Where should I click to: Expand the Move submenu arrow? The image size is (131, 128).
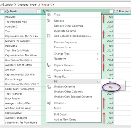(98, 108)
